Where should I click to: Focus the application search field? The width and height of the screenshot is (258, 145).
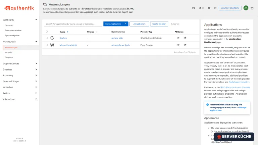[73, 24]
